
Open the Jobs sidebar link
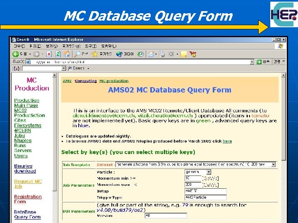pyautogui.click(x=19, y=135)
